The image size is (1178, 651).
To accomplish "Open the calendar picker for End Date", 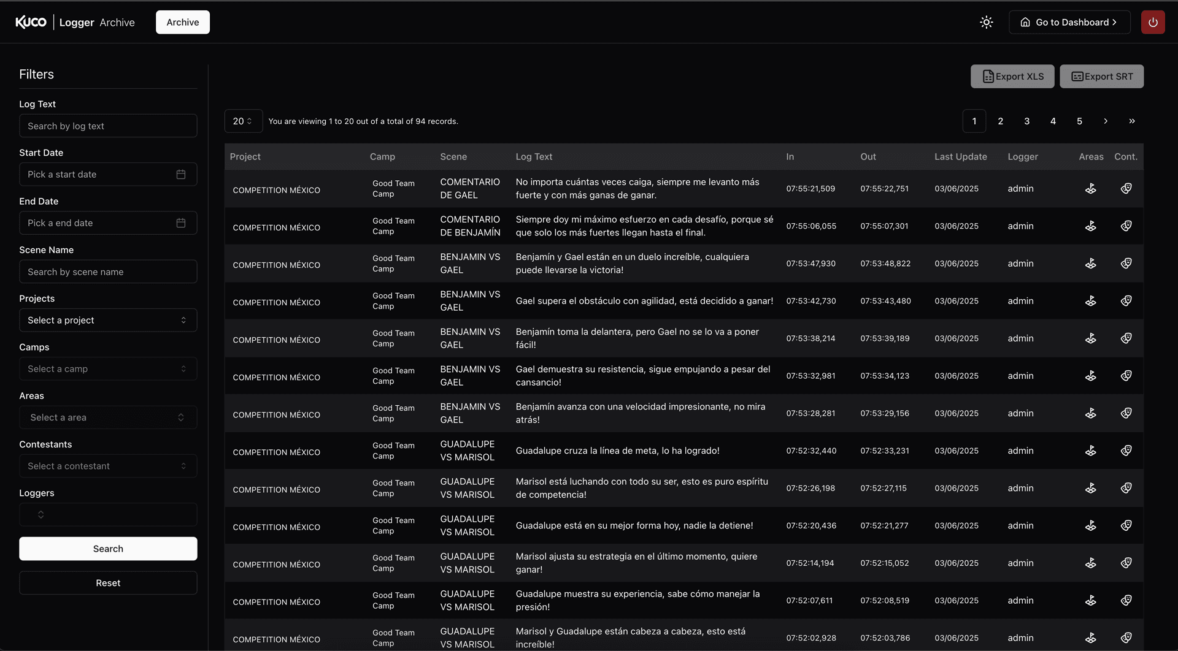I will pos(181,223).
